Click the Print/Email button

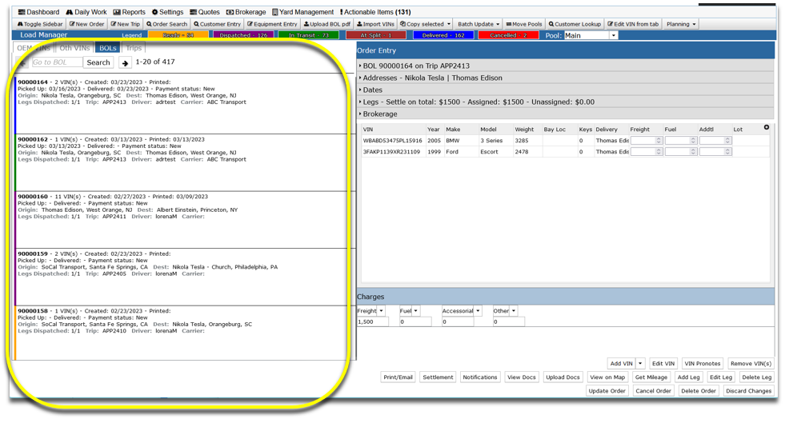point(398,377)
